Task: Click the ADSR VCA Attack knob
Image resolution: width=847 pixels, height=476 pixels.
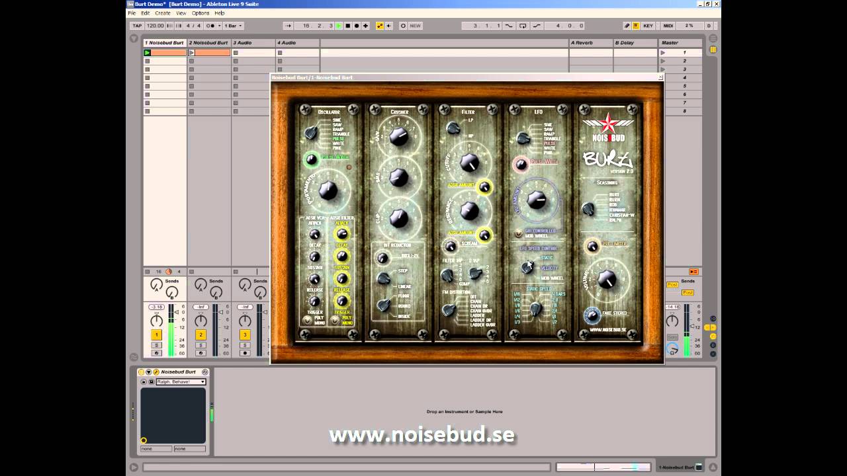Action: (x=315, y=235)
